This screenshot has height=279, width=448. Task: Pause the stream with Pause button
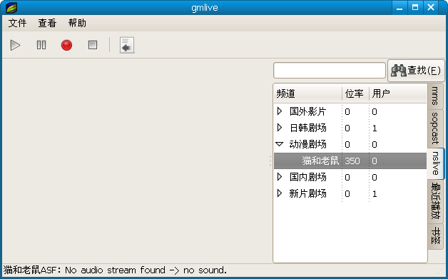pyautogui.click(x=41, y=45)
